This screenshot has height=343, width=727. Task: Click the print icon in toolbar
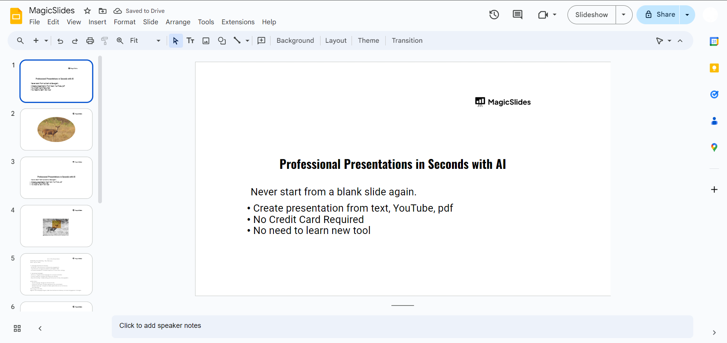[90, 41]
